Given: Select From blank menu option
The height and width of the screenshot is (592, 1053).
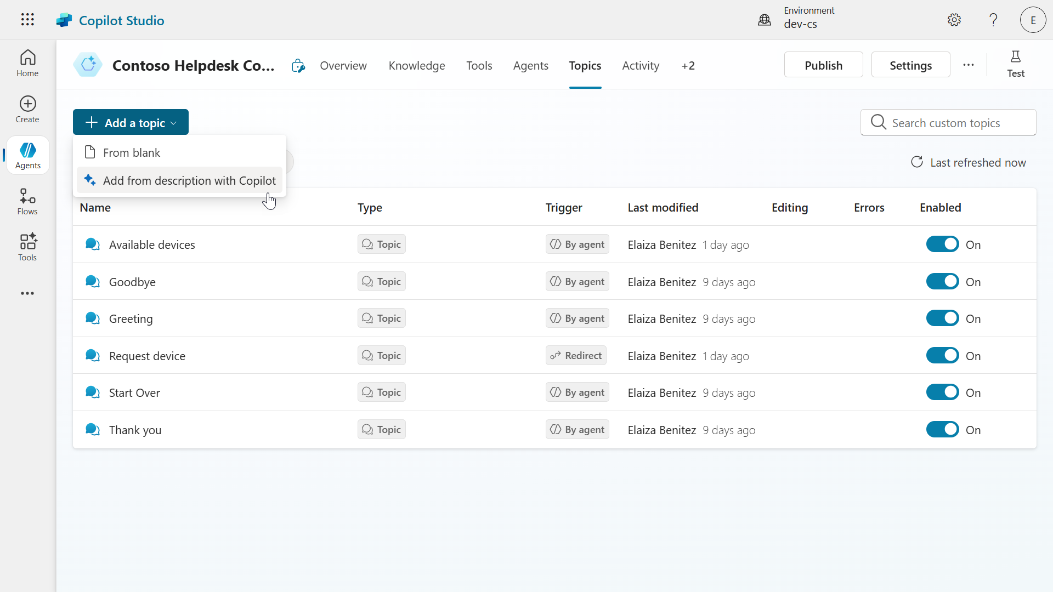Looking at the screenshot, I should point(132,152).
